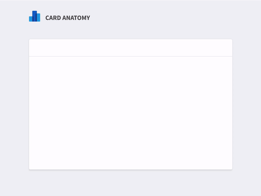261x196 pixels.
Task: Click the top-left corner of the card body
Action: [x=31, y=59]
